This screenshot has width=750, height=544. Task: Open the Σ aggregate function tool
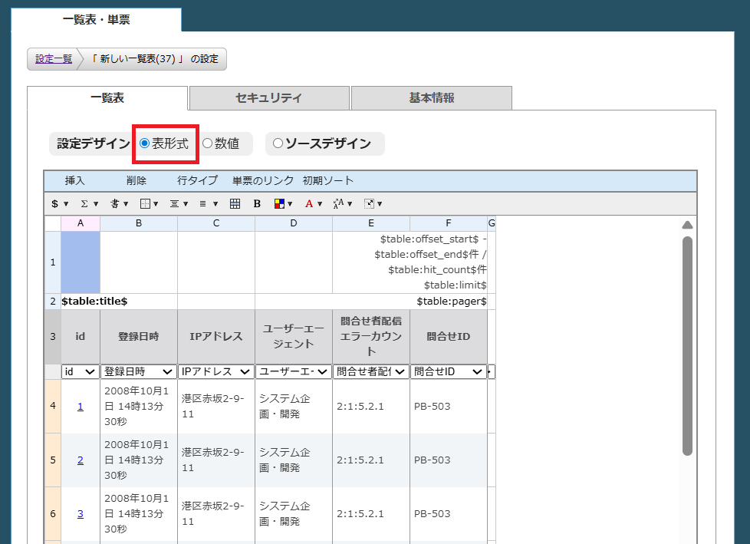(x=89, y=204)
